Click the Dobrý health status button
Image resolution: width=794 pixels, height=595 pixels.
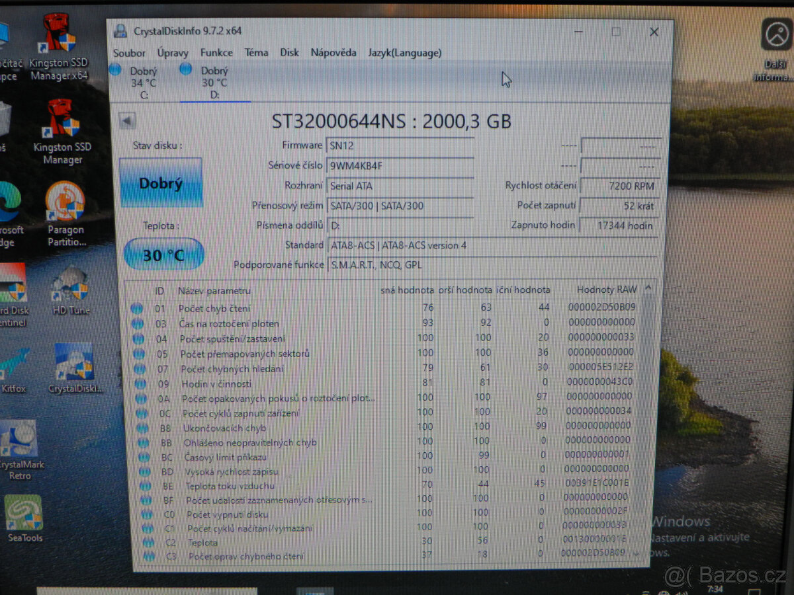tap(161, 183)
